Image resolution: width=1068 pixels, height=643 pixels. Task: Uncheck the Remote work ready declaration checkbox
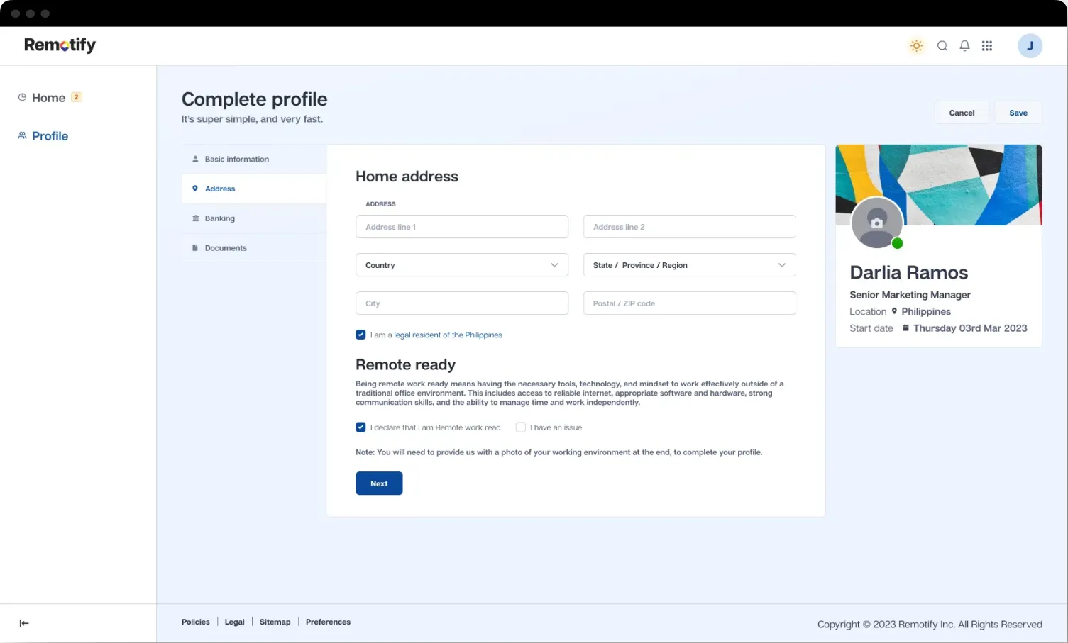[360, 427]
